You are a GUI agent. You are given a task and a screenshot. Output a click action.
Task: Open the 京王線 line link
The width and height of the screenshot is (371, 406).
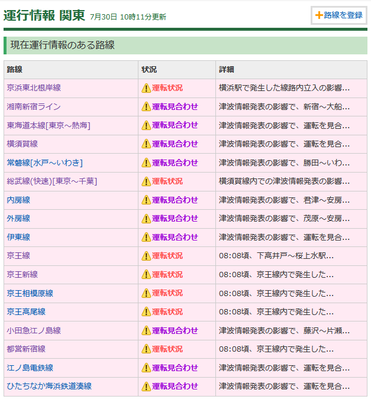coord(18,255)
